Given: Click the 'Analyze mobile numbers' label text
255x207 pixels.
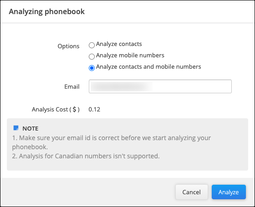Looking at the screenshot, I should click(x=130, y=55).
